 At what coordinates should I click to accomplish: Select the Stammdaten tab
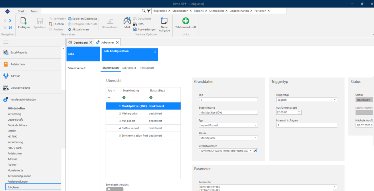(111, 68)
